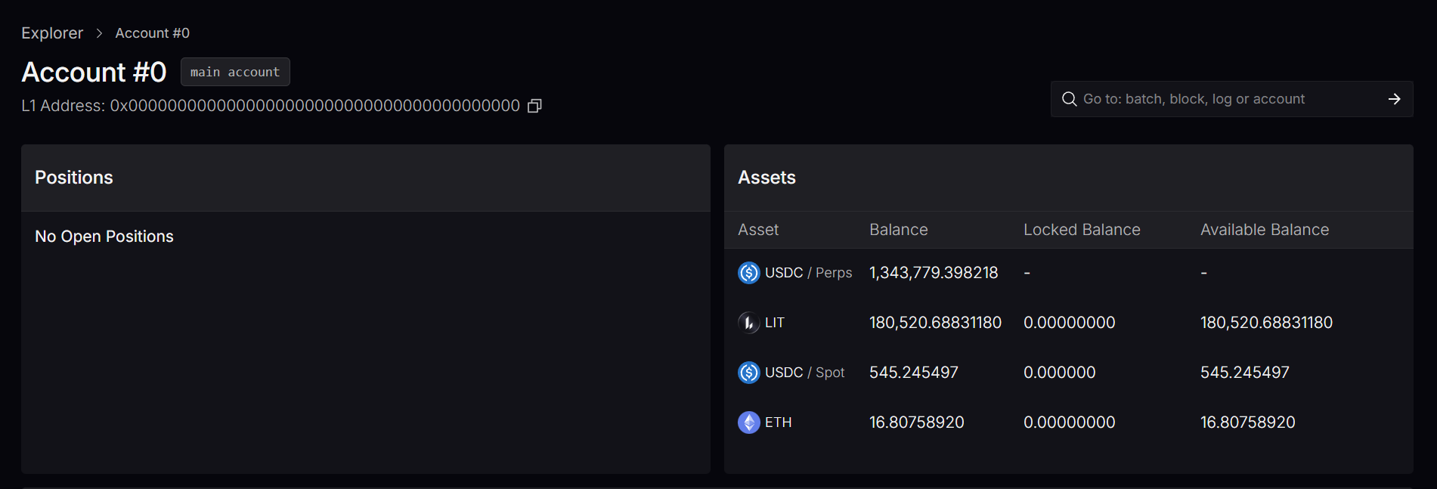This screenshot has width=1437, height=489.
Task: Submit search with the arrow icon
Action: 1394,99
